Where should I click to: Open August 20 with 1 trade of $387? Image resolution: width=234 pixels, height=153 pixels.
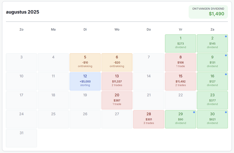tap(117, 100)
